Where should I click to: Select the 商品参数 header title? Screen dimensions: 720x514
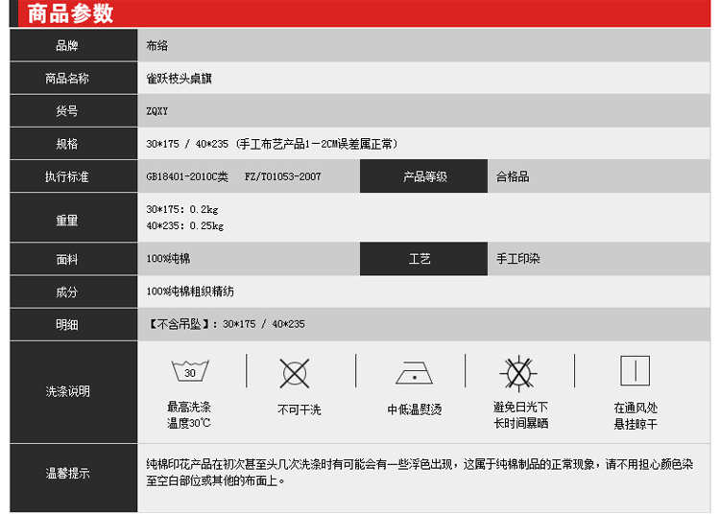tap(70, 13)
